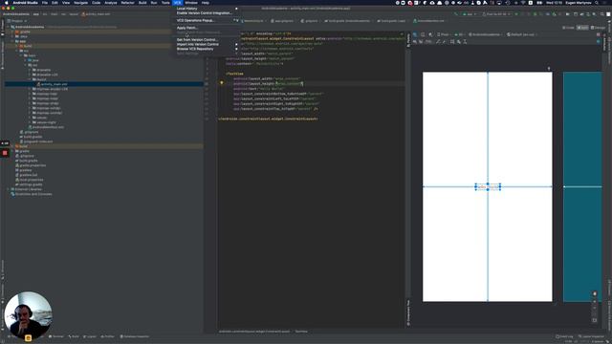
Task: Select the values-night folder
Action: tap(46, 122)
